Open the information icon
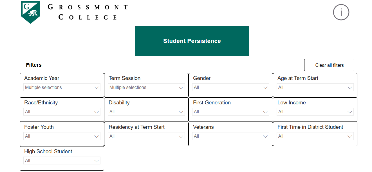The height and width of the screenshot is (172, 372). tap(341, 12)
